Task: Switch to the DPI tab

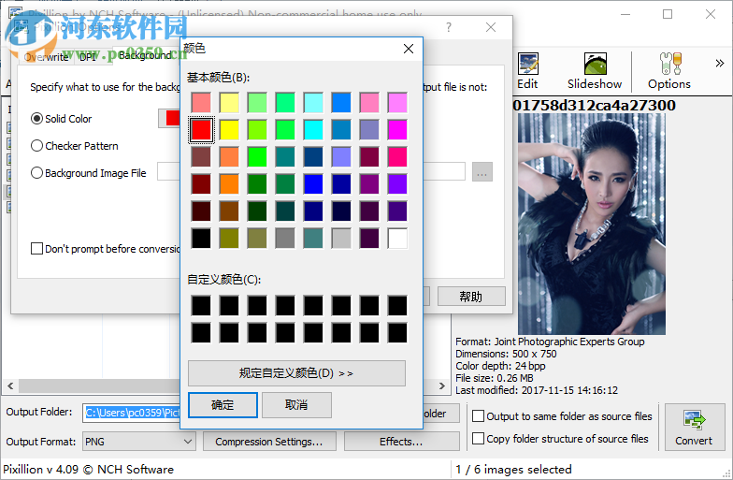Action: [x=88, y=57]
